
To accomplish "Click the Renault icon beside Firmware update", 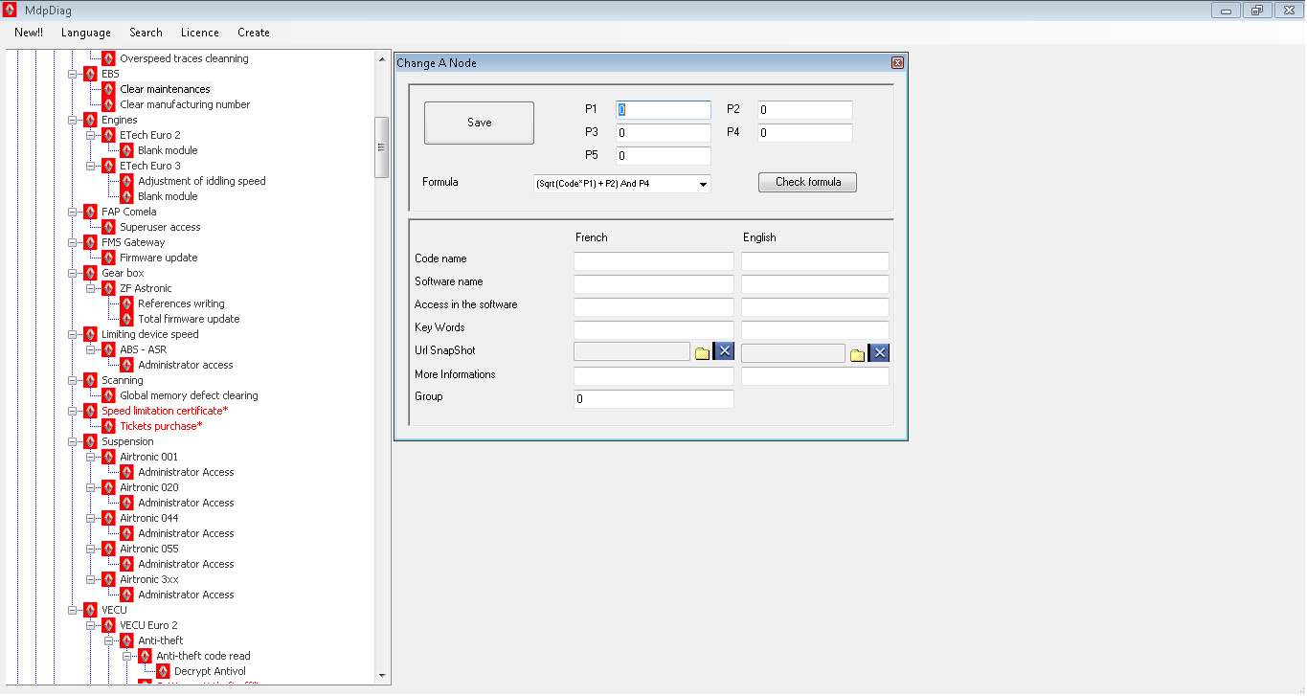I will (108, 258).
